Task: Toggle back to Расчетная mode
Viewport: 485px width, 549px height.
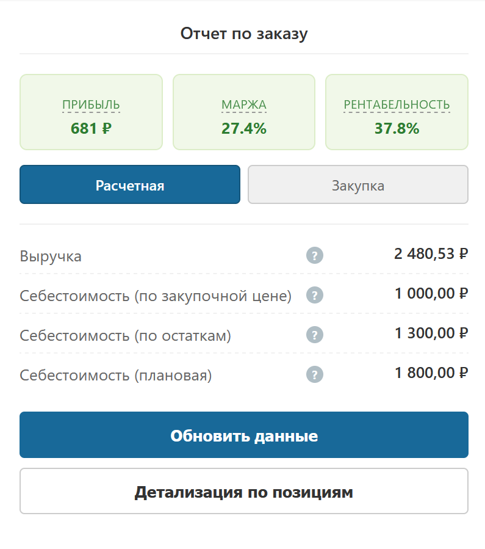Action: click(x=129, y=184)
